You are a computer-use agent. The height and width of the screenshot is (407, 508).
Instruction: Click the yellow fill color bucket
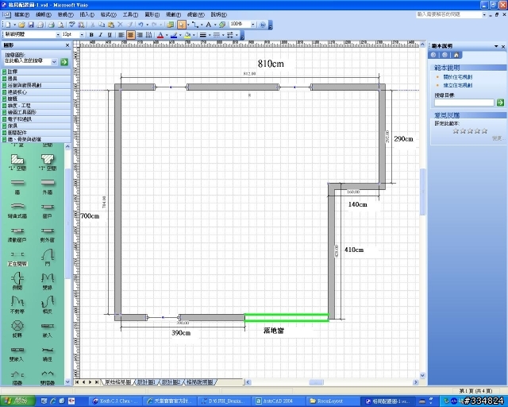[x=187, y=35]
